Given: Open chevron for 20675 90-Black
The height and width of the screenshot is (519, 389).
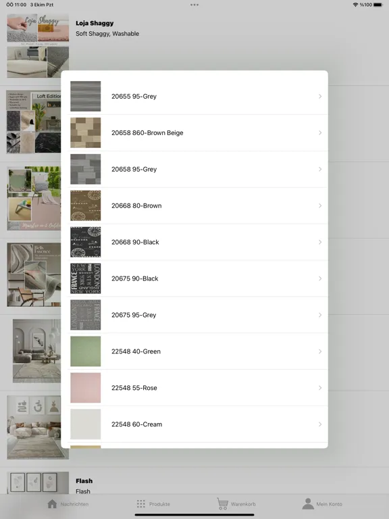Looking at the screenshot, I should pyautogui.click(x=320, y=278).
